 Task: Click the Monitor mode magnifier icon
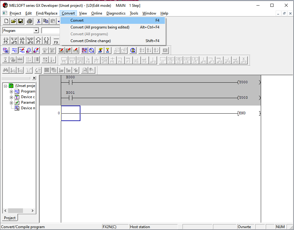[29, 50]
